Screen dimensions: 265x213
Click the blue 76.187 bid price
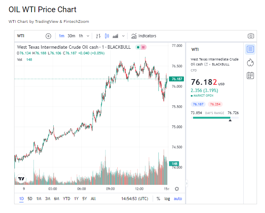click(x=198, y=104)
